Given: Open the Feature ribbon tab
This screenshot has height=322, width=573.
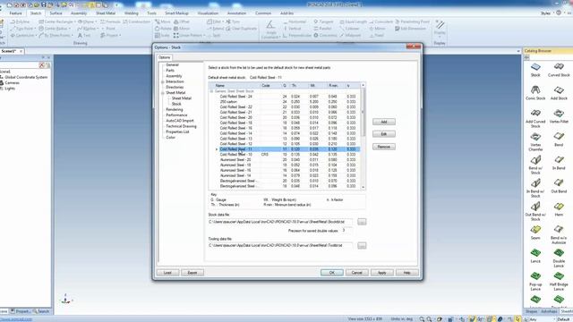Looking at the screenshot, I should coord(15,13).
